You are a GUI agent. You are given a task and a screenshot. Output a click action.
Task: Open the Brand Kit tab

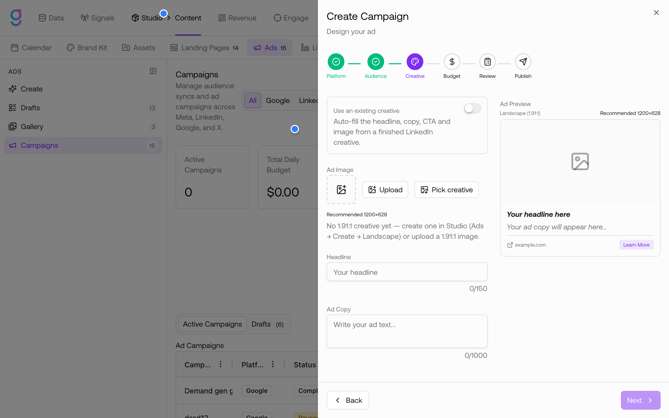[87, 48]
